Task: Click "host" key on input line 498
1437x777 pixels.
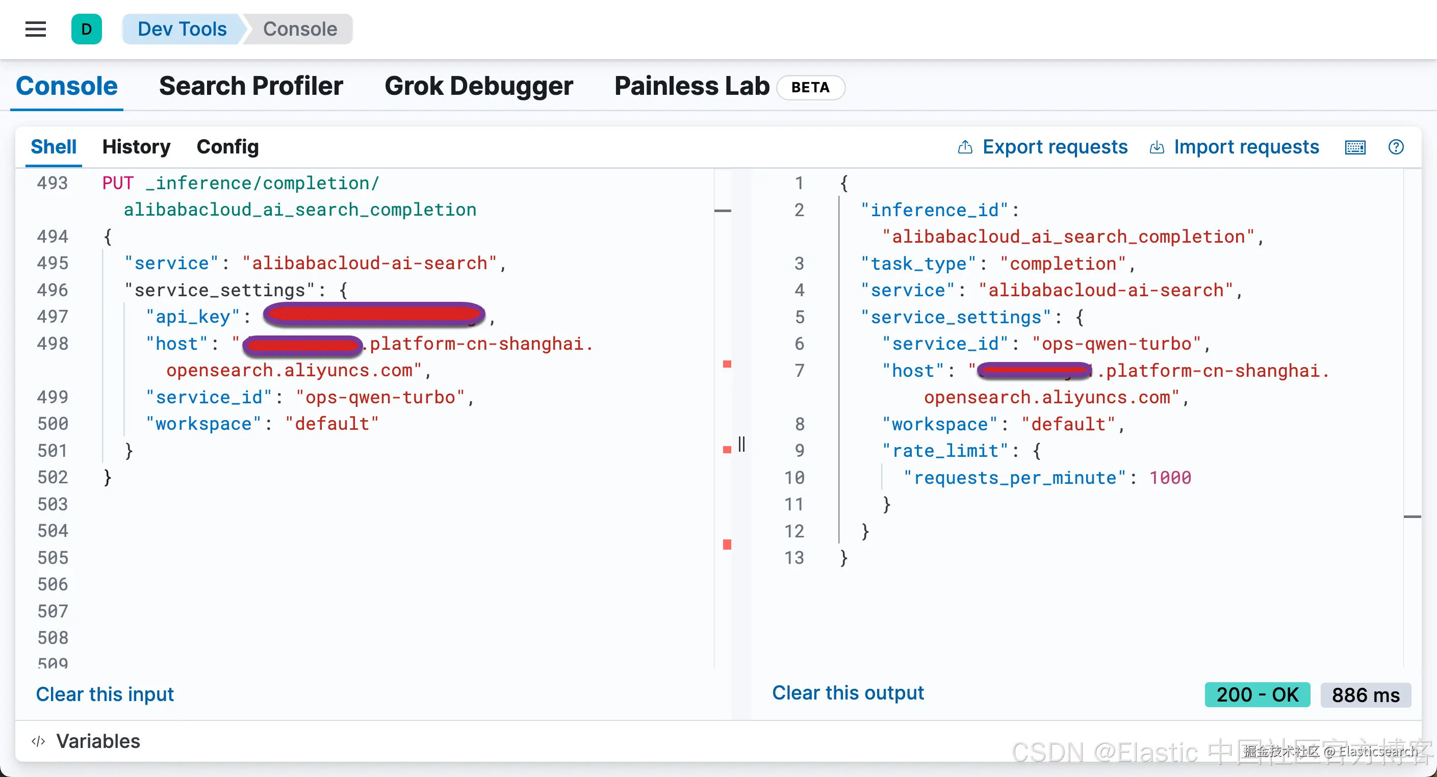Action: 177,344
